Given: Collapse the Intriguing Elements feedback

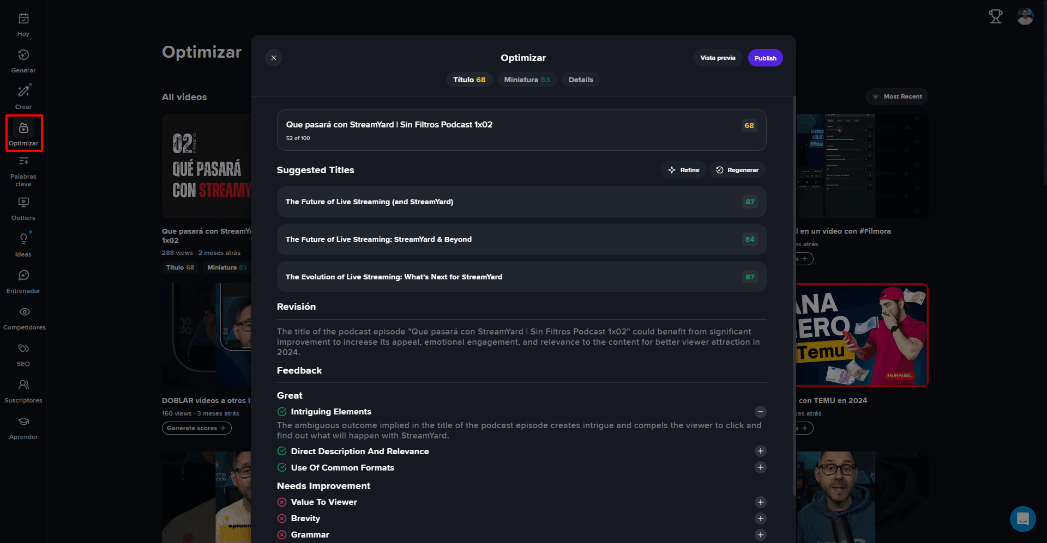Looking at the screenshot, I should [x=761, y=412].
